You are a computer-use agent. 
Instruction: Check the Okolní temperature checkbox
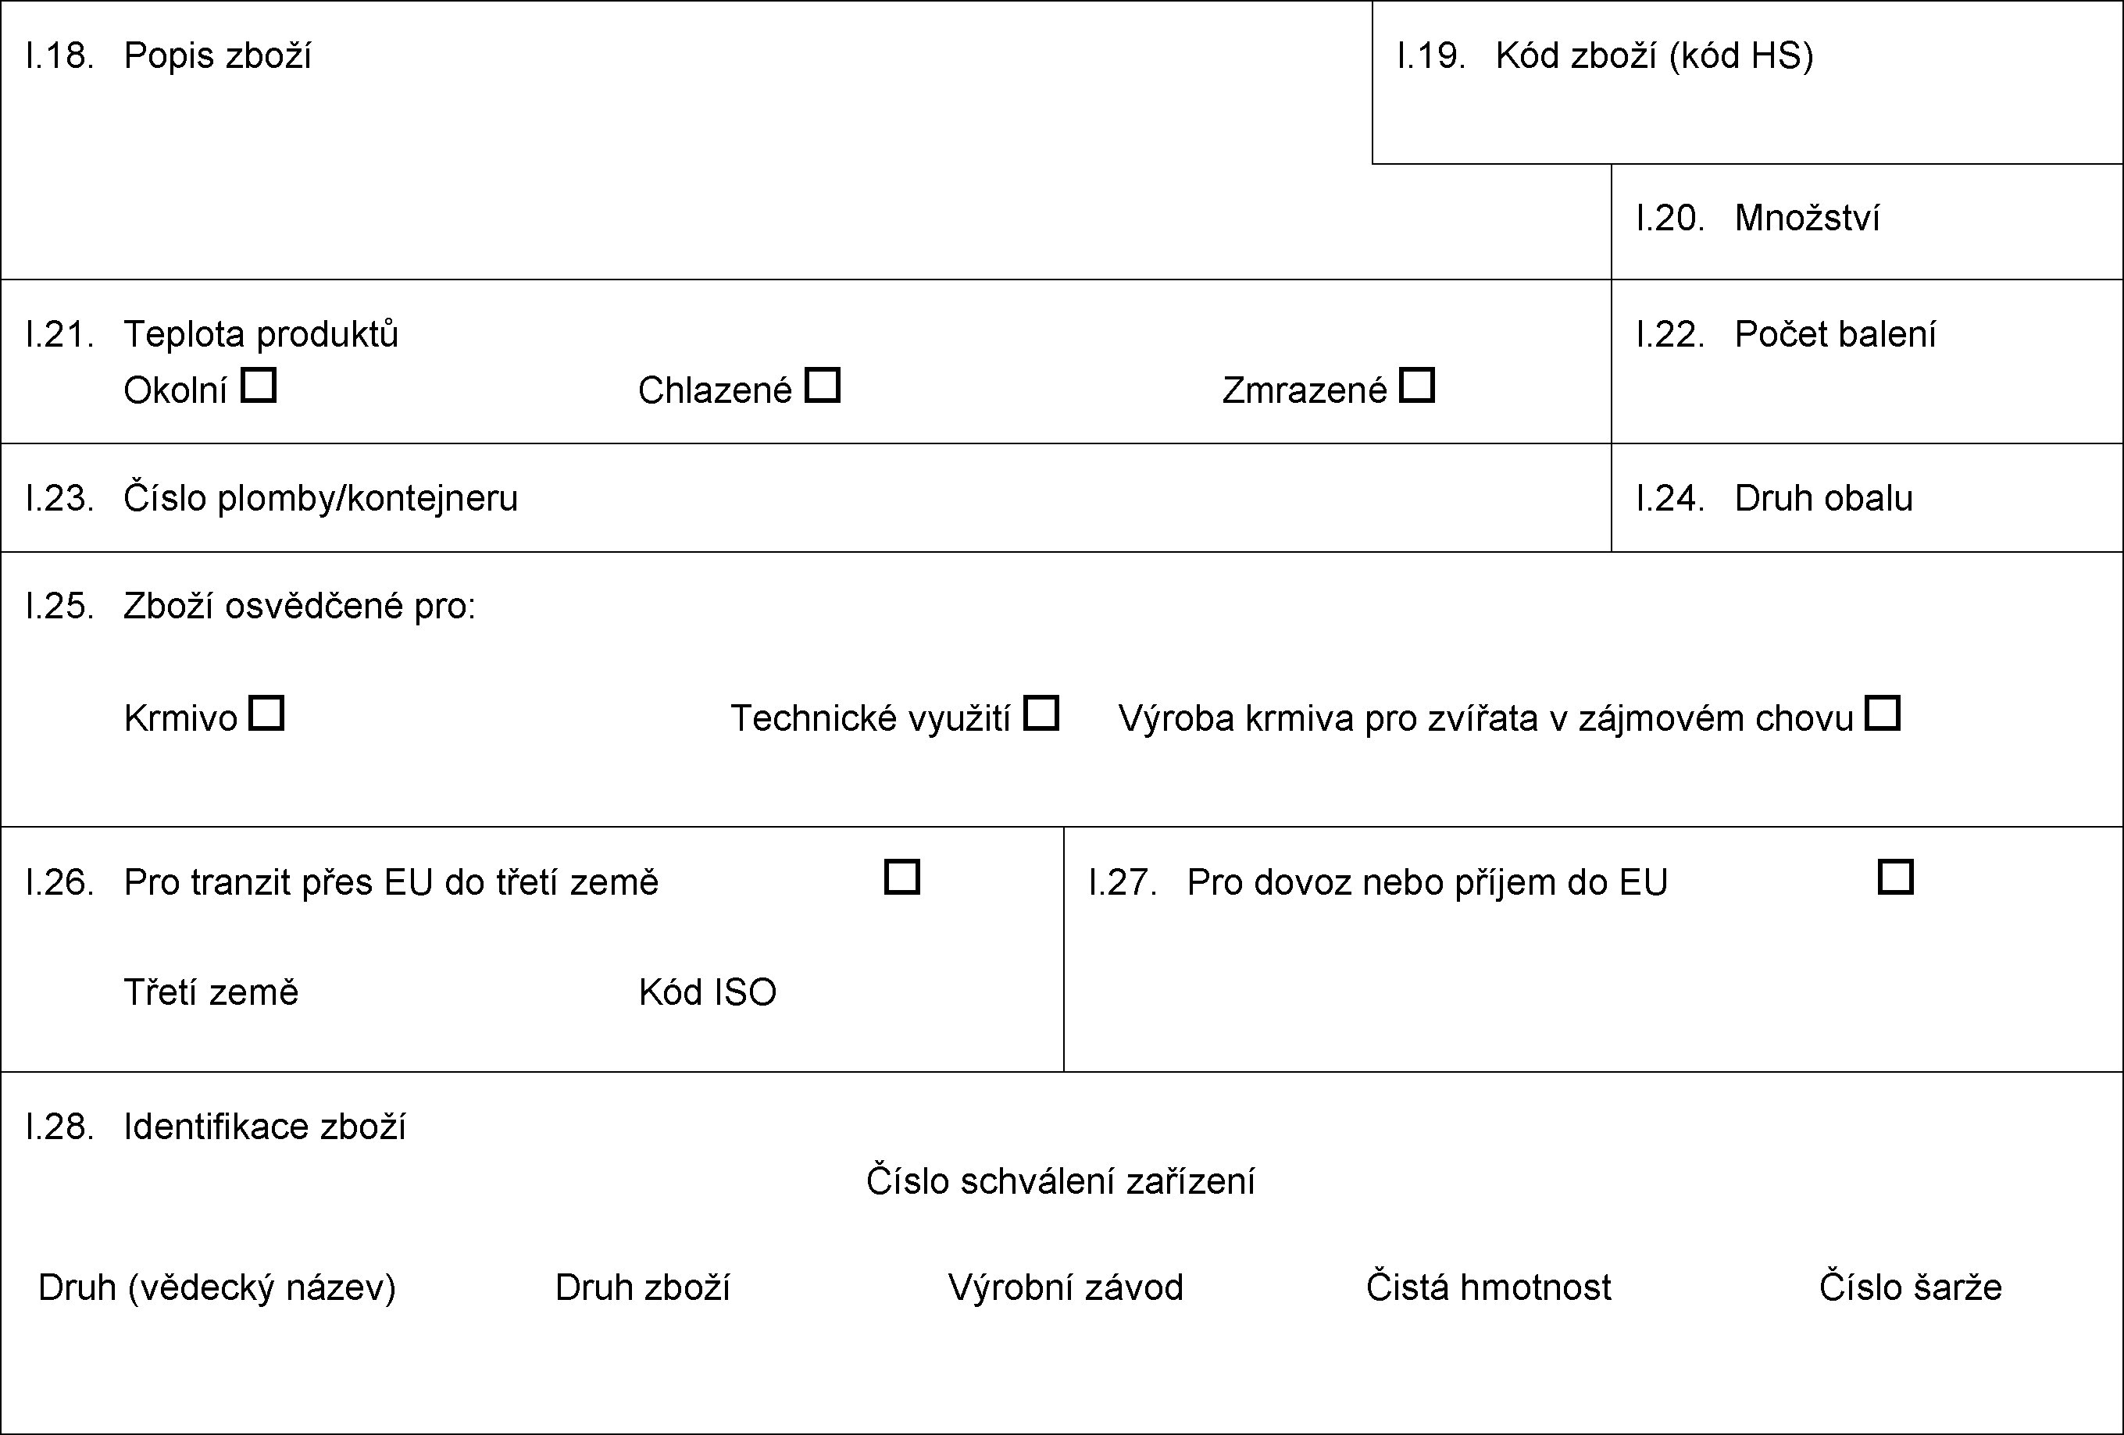(x=259, y=386)
